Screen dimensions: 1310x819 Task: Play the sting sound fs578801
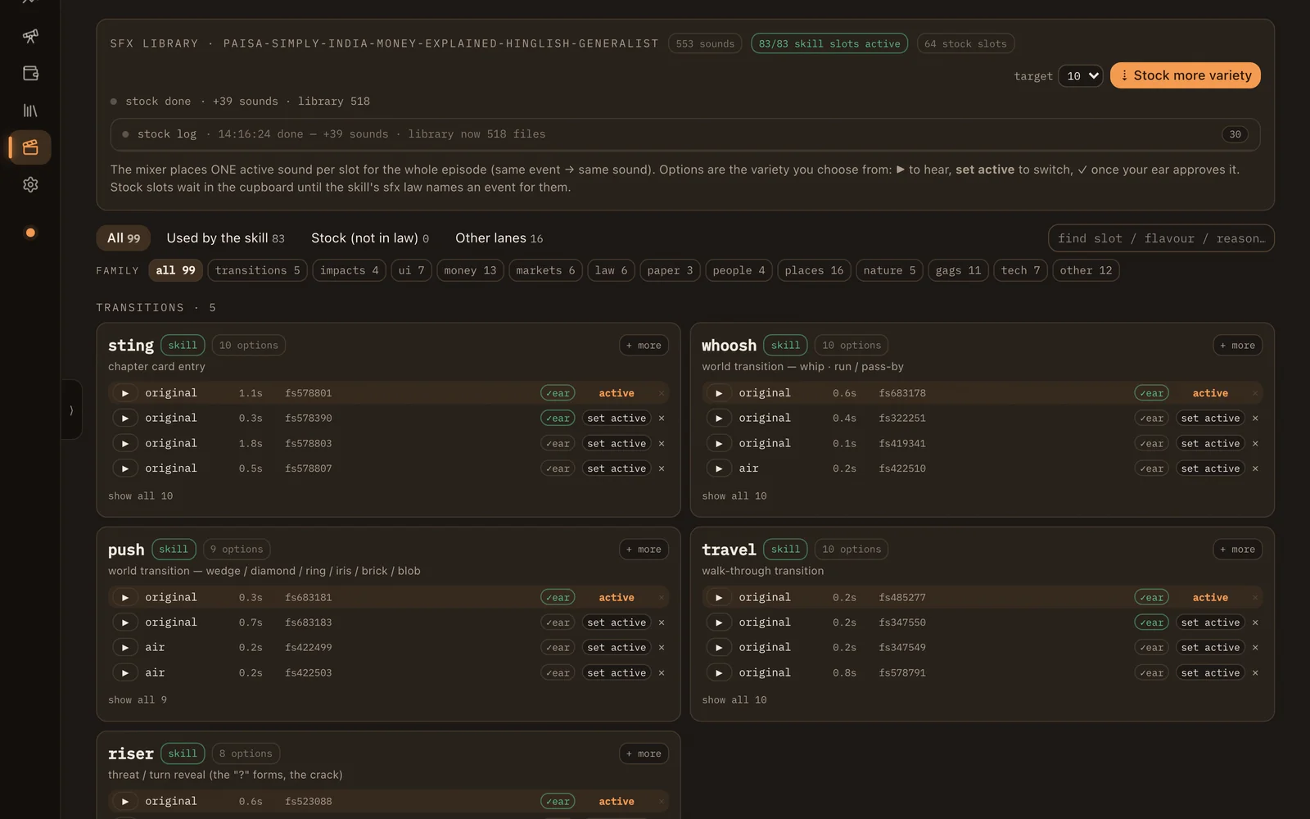[124, 393]
